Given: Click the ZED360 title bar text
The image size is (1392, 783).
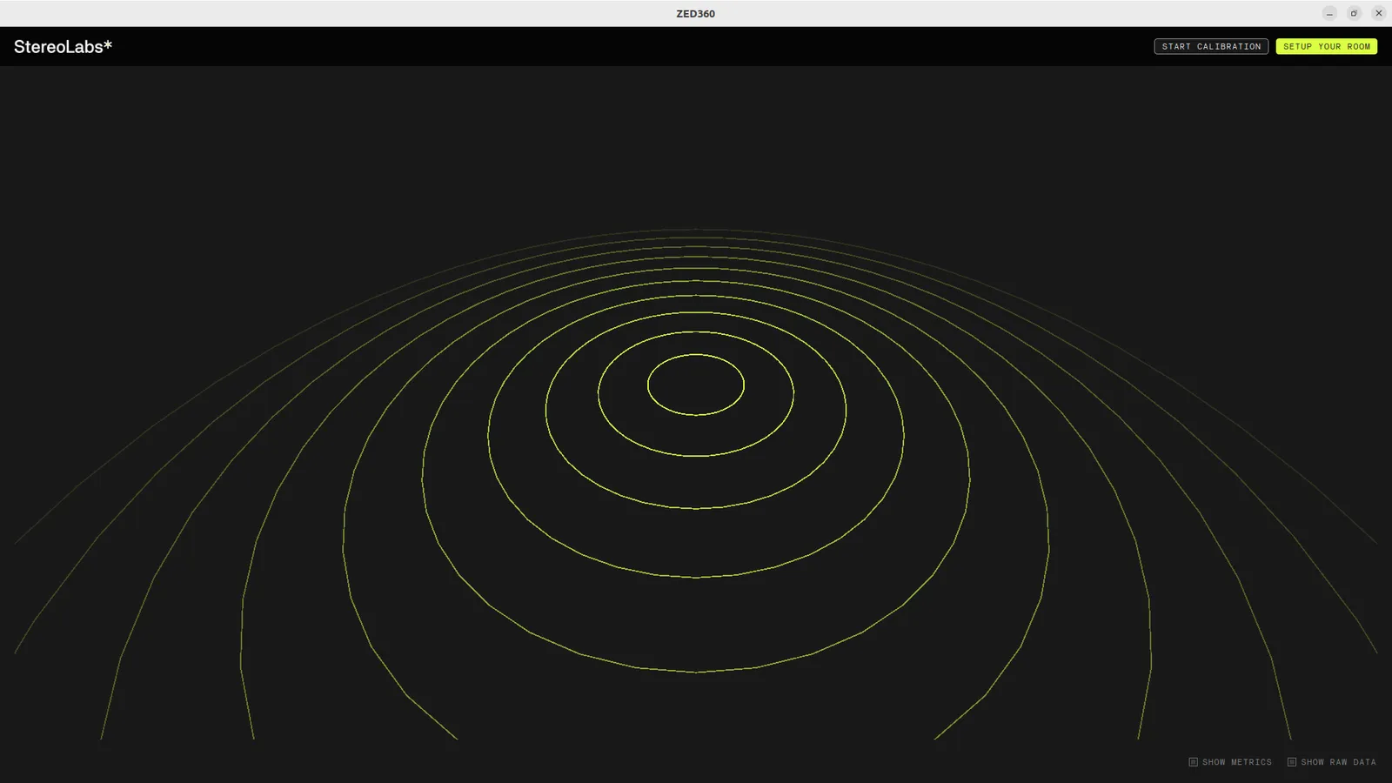Looking at the screenshot, I should tap(696, 14).
